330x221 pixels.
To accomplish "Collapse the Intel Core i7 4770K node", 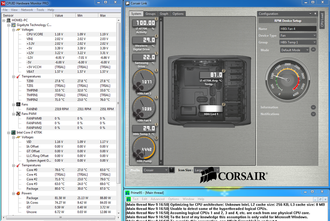I will click(x=8, y=132).
